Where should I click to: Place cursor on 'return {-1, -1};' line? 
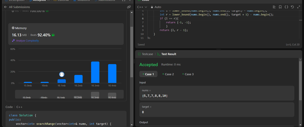178,22
